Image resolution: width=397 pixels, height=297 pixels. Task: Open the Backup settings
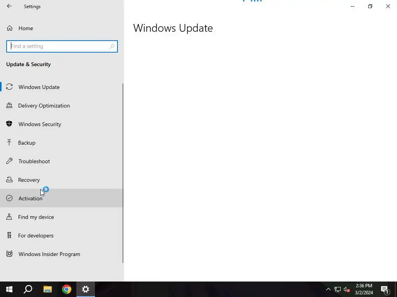(62, 143)
